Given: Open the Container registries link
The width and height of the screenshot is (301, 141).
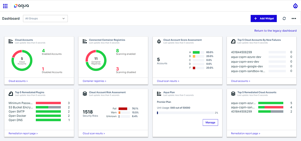Looking at the screenshot, I should 94,81.
